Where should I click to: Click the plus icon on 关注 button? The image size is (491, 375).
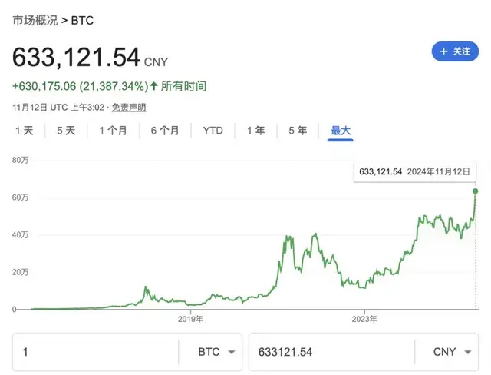coord(443,51)
